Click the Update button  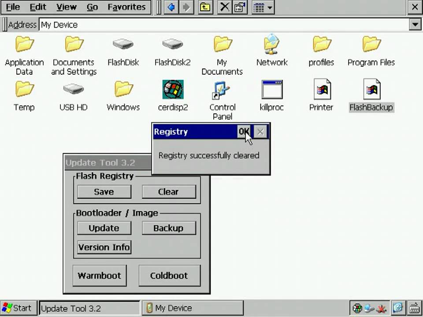(104, 228)
